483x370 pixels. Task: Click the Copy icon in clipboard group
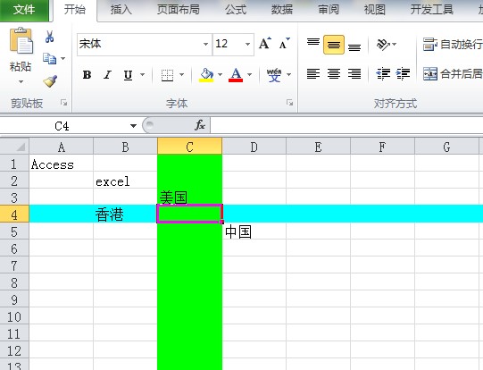click(49, 59)
